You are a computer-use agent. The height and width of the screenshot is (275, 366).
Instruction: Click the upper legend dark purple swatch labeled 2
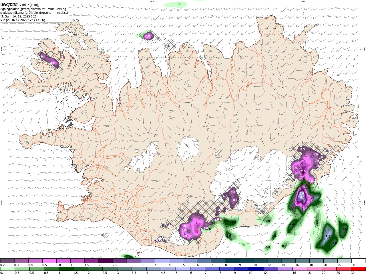click(x=105, y=261)
